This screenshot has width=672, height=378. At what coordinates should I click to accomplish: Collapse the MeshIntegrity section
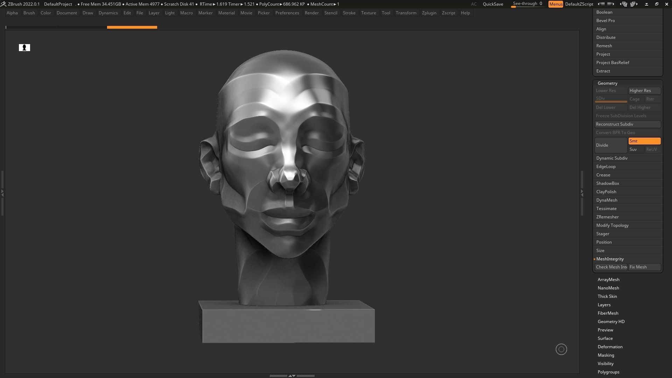pos(610,259)
